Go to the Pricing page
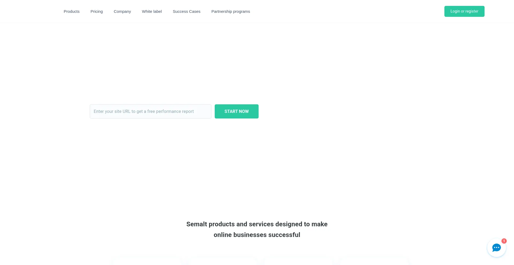514x265 pixels. [x=97, y=11]
